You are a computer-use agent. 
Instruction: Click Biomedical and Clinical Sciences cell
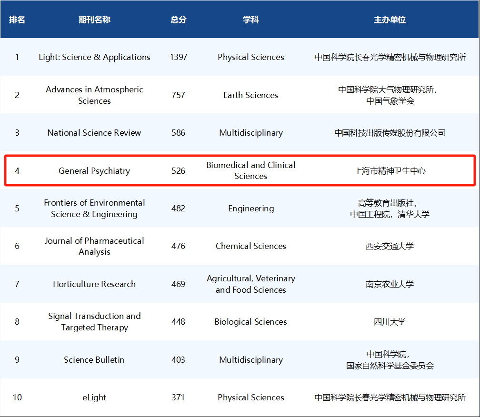[x=250, y=170]
